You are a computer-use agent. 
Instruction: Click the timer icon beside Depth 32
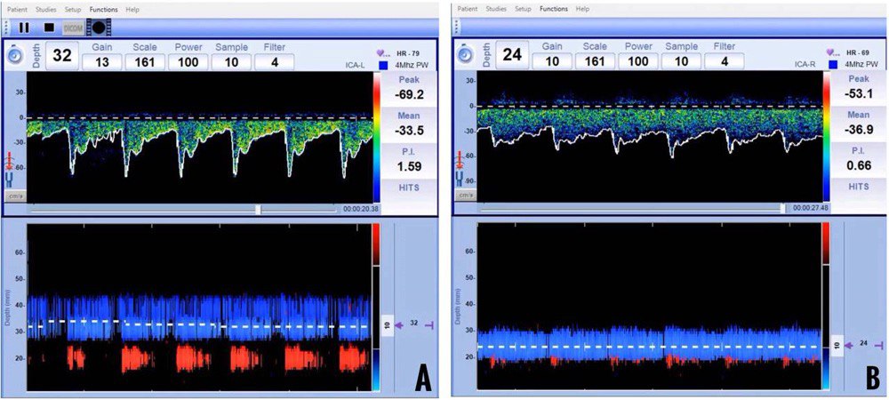15,55
